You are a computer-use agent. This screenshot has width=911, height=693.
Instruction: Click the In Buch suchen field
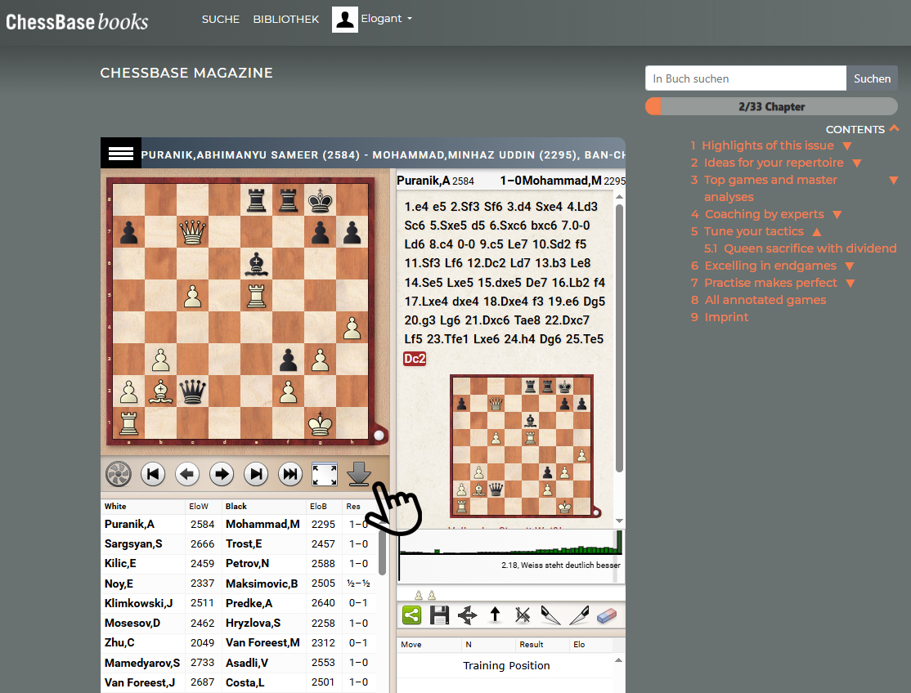745,78
